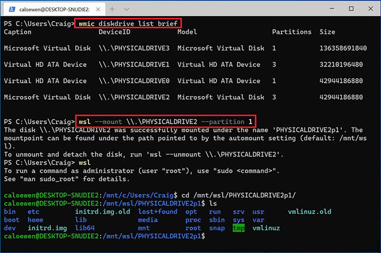
Task: Click 'run' in the ls listing
Action: pos(215,211)
